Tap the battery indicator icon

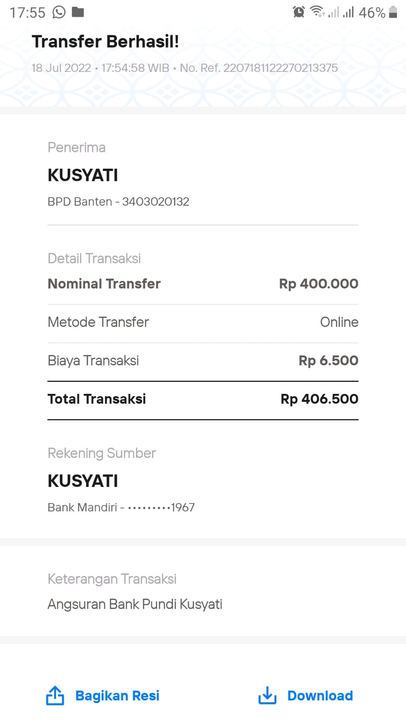coord(393,12)
